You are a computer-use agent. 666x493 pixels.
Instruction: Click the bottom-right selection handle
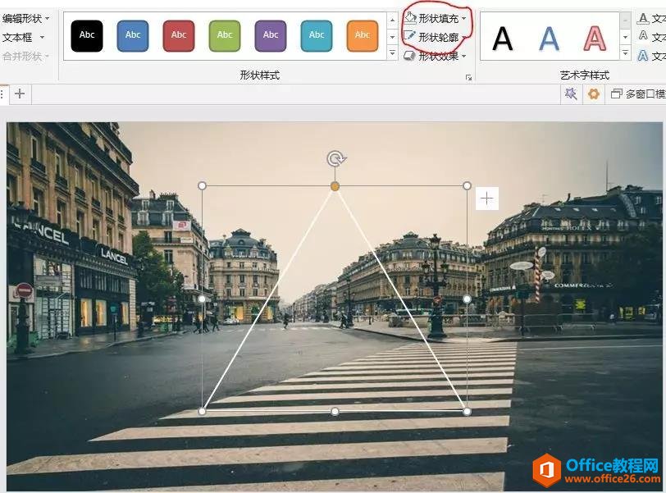(x=467, y=412)
